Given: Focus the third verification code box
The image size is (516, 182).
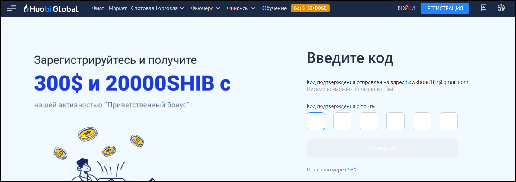Looking at the screenshot, I should 369,121.
